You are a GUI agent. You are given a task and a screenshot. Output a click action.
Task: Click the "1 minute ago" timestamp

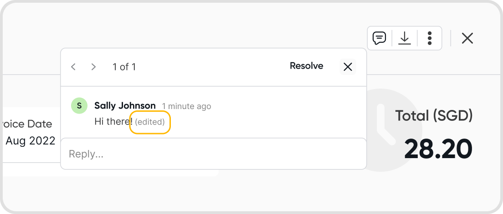tap(186, 106)
